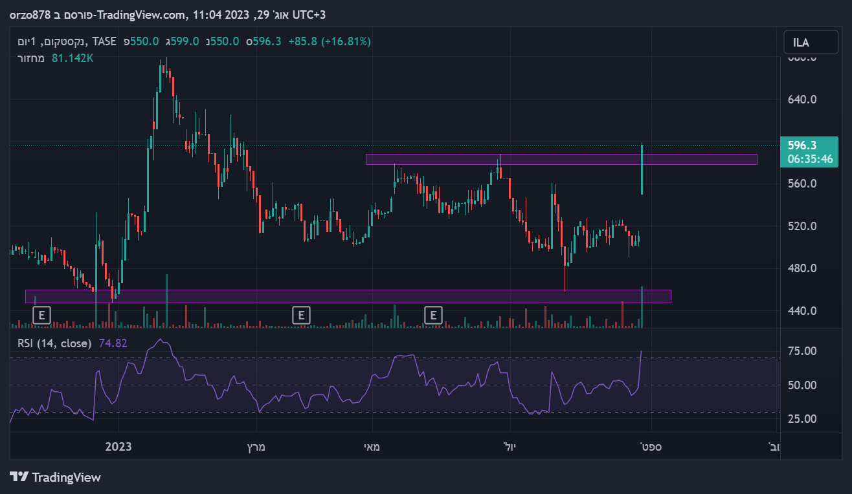Viewport: 852px width, 494px height.
Task: Click the 75.00 RSI axis label
Action: [x=803, y=351]
